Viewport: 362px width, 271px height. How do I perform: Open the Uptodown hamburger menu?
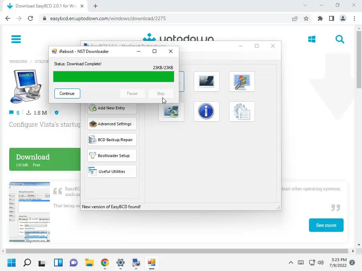[16, 39]
